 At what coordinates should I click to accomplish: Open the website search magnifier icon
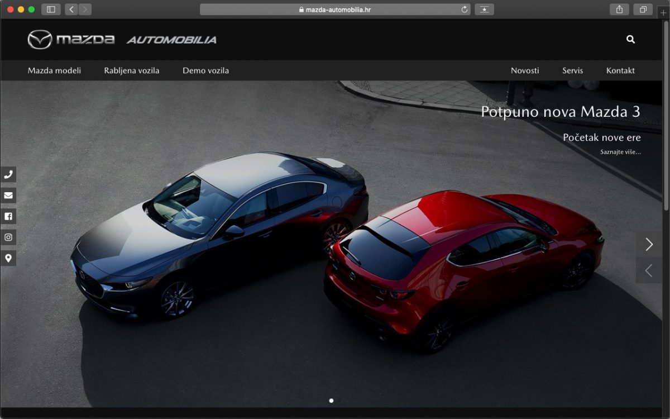(x=630, y=40)
